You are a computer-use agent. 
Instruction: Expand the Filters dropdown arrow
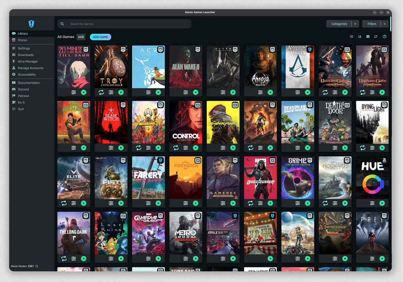(385, 24)
